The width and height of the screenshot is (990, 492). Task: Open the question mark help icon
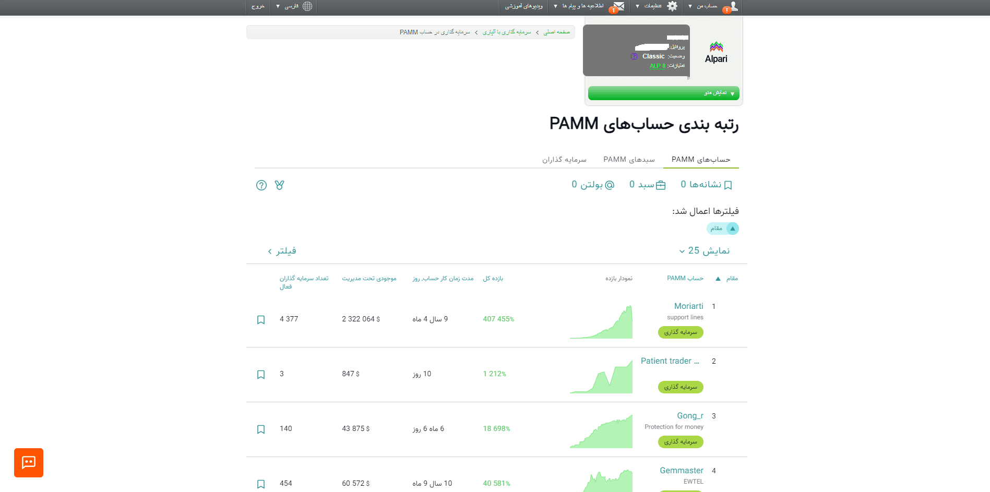[261, 185]
